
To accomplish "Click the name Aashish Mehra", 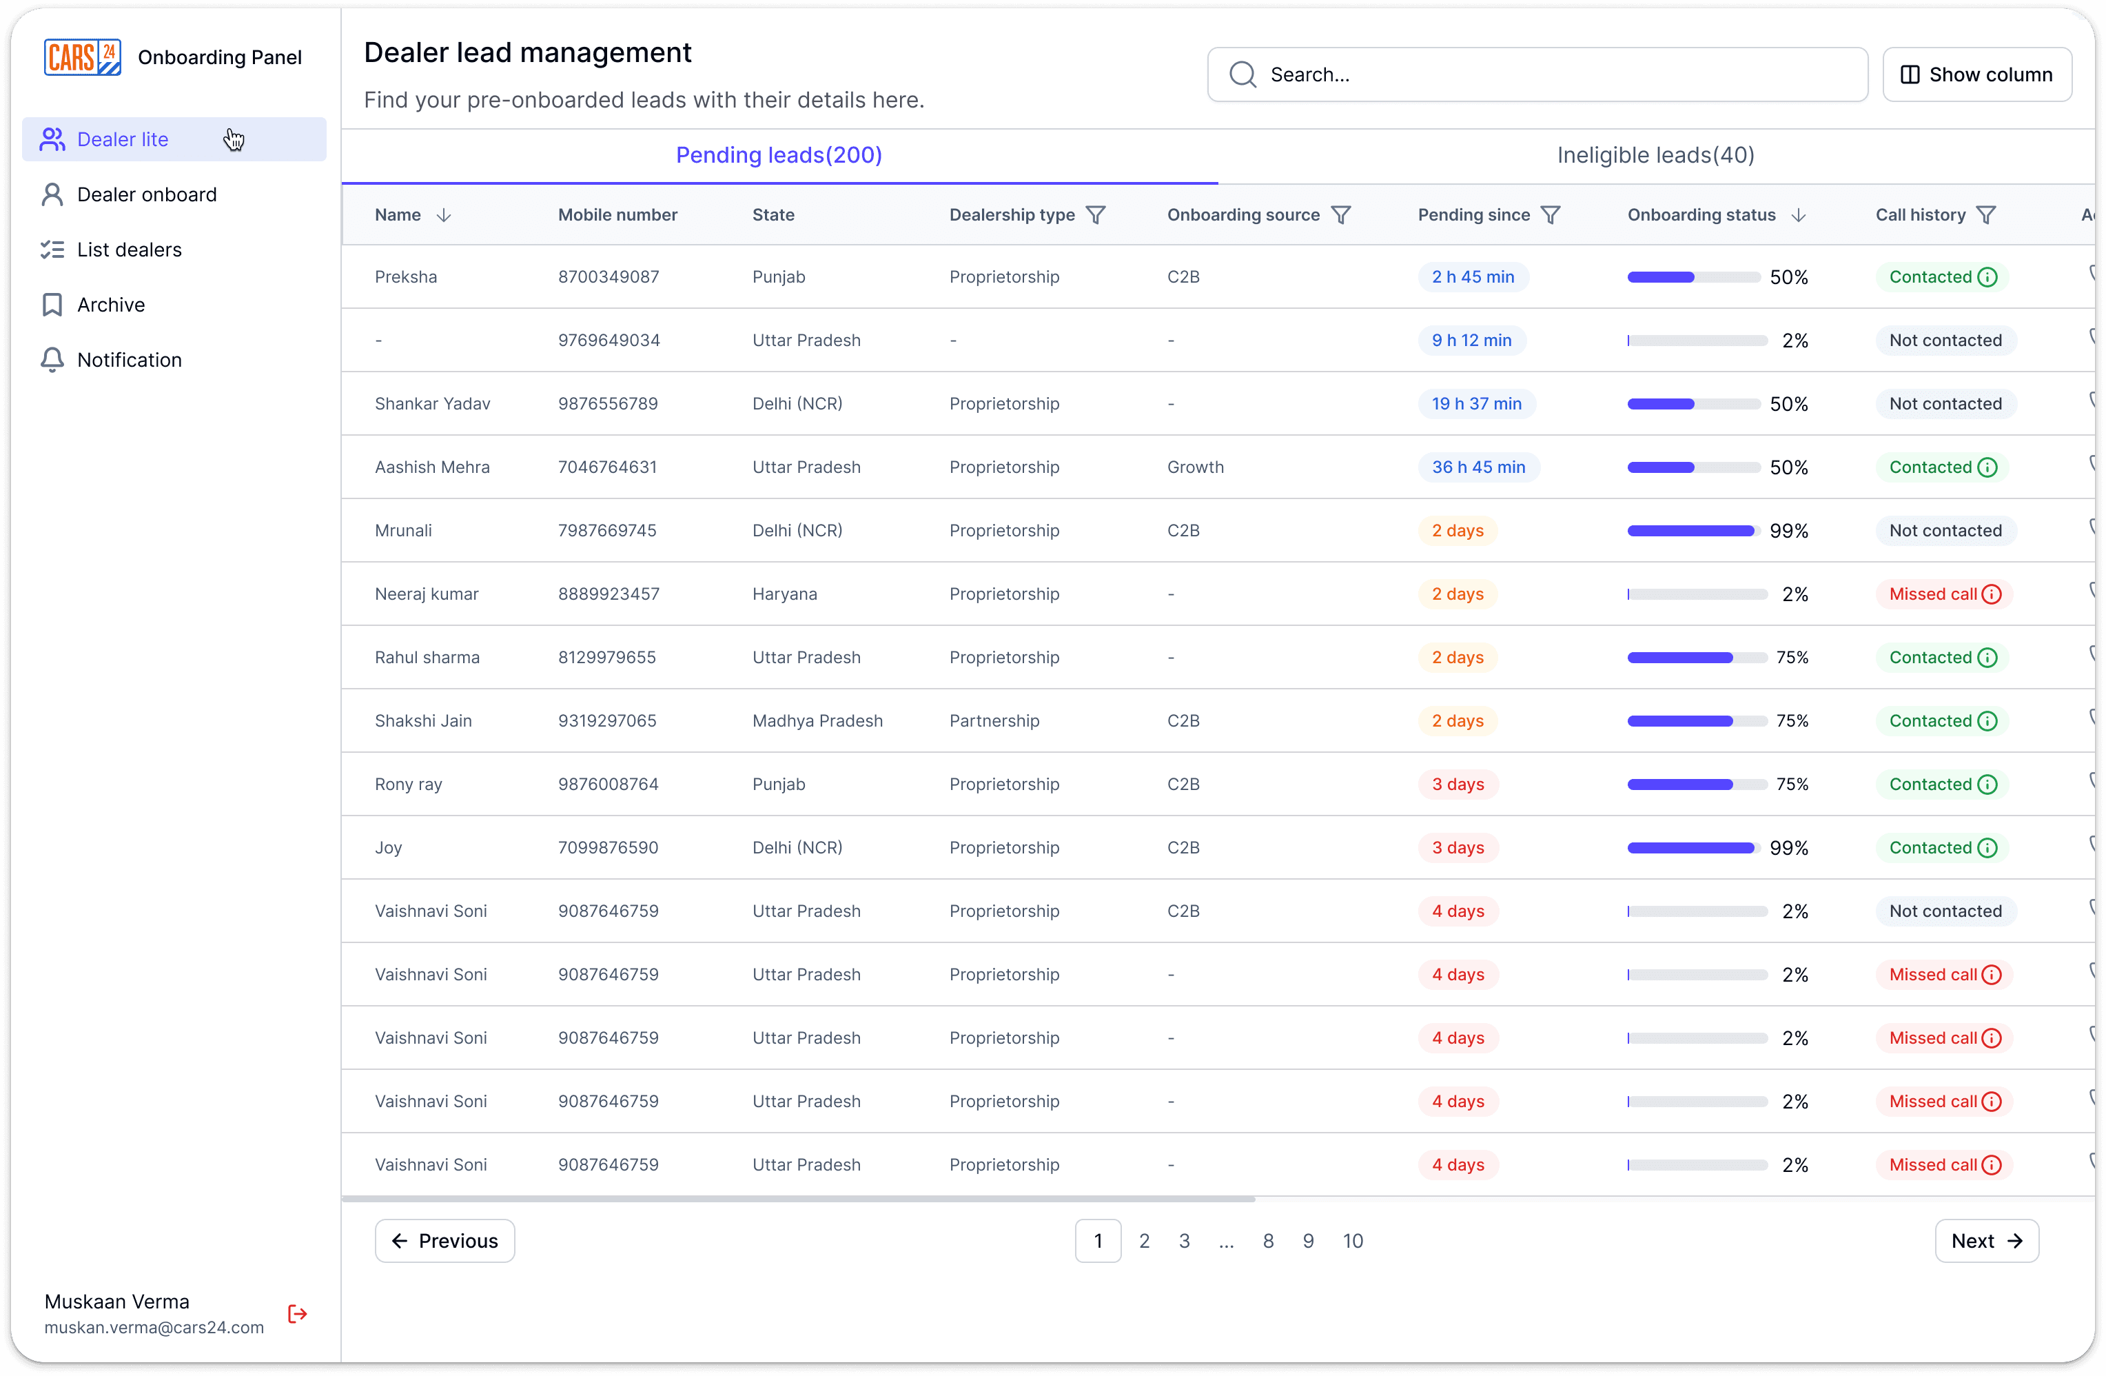I will click(x=432, y=467).
